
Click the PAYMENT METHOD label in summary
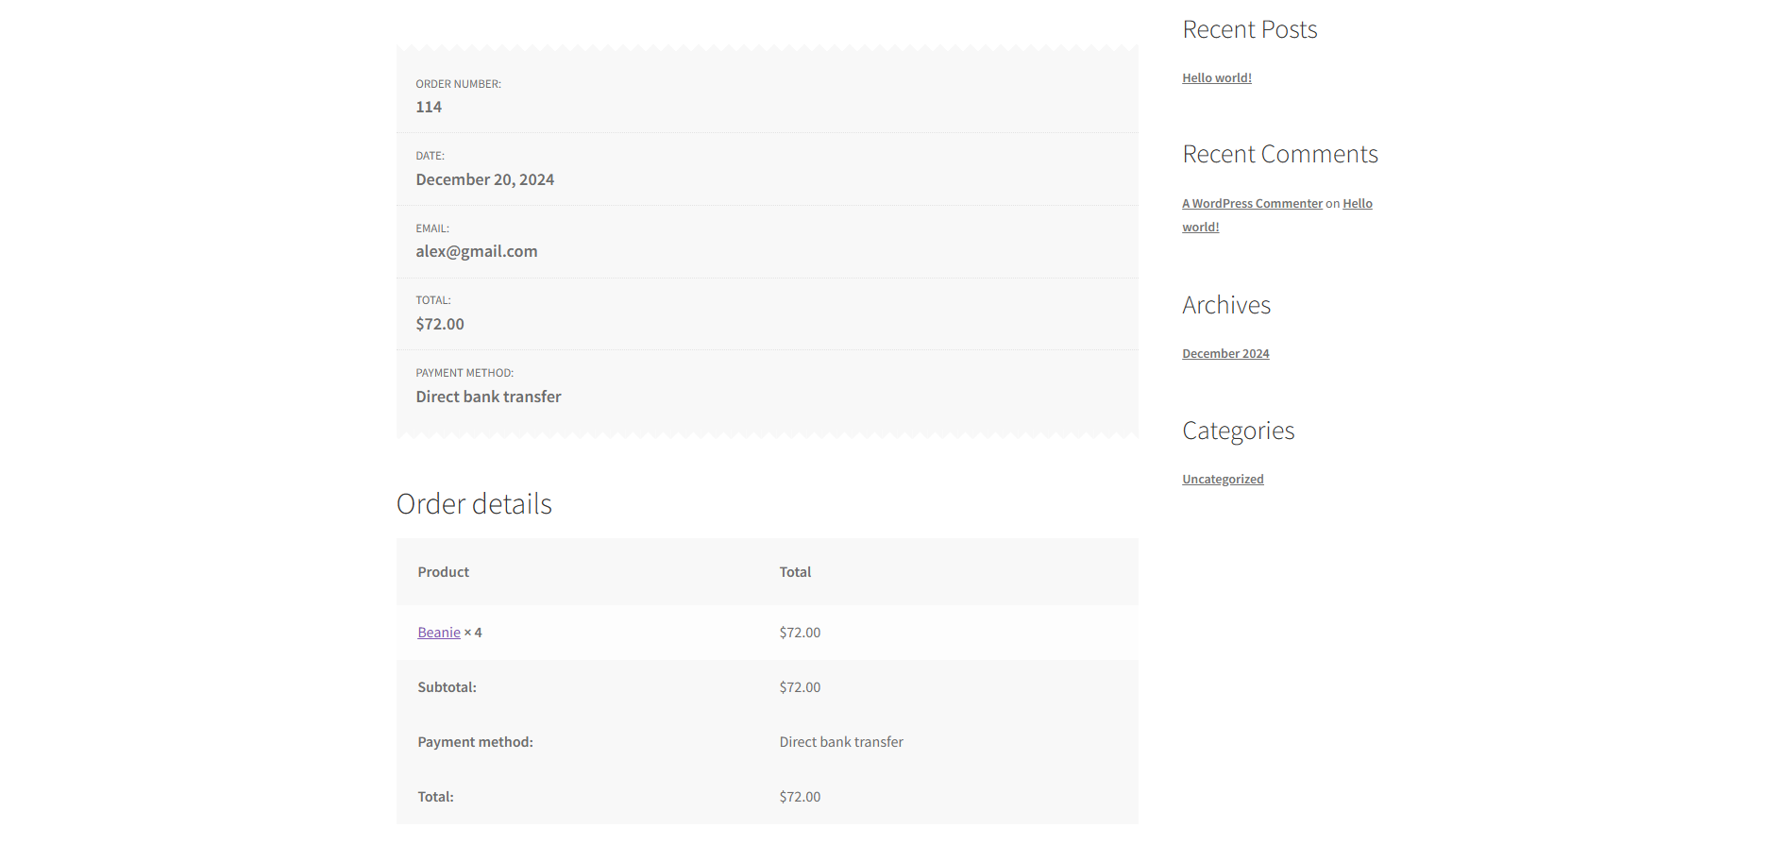tap(464, 373)
